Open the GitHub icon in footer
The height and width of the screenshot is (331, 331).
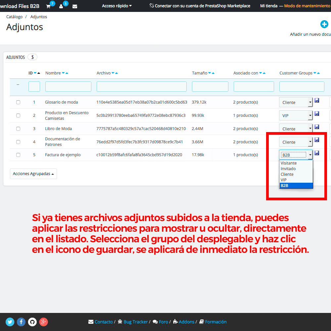[32, 322]
